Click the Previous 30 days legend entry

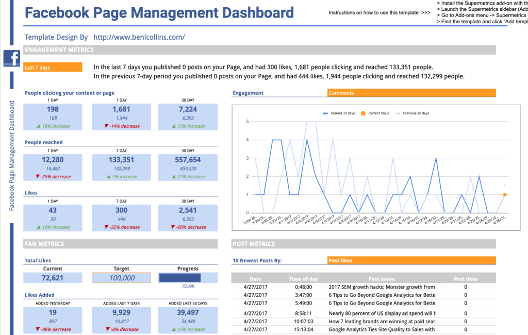[416, 113]
